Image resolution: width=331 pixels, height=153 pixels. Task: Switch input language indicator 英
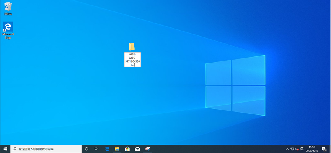tap(302, 149)
